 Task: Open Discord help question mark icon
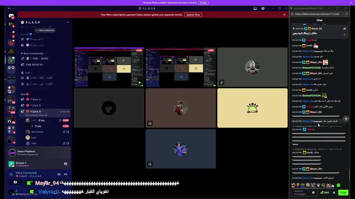click(263, 8)
